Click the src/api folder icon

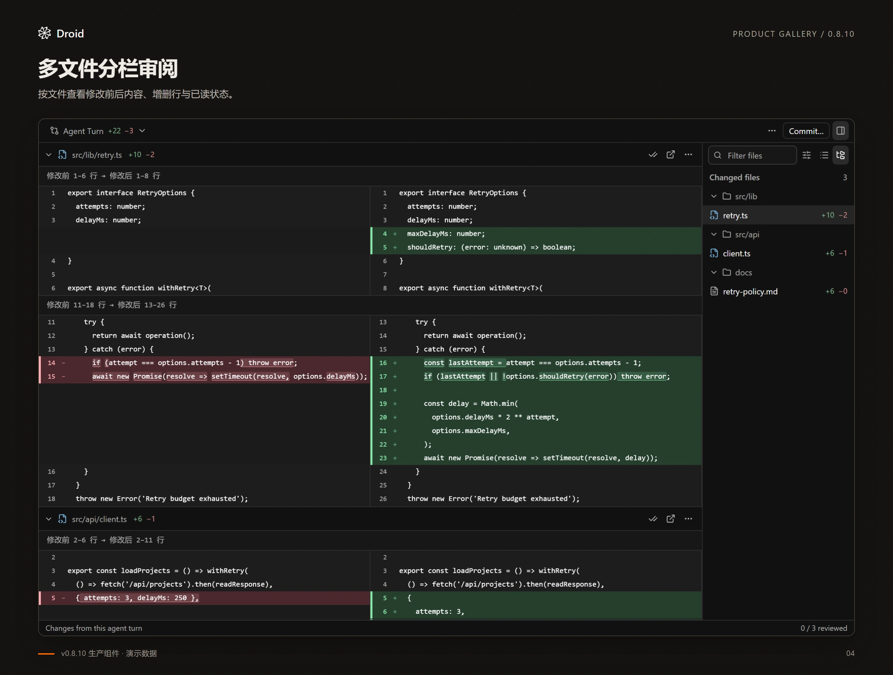727,234
